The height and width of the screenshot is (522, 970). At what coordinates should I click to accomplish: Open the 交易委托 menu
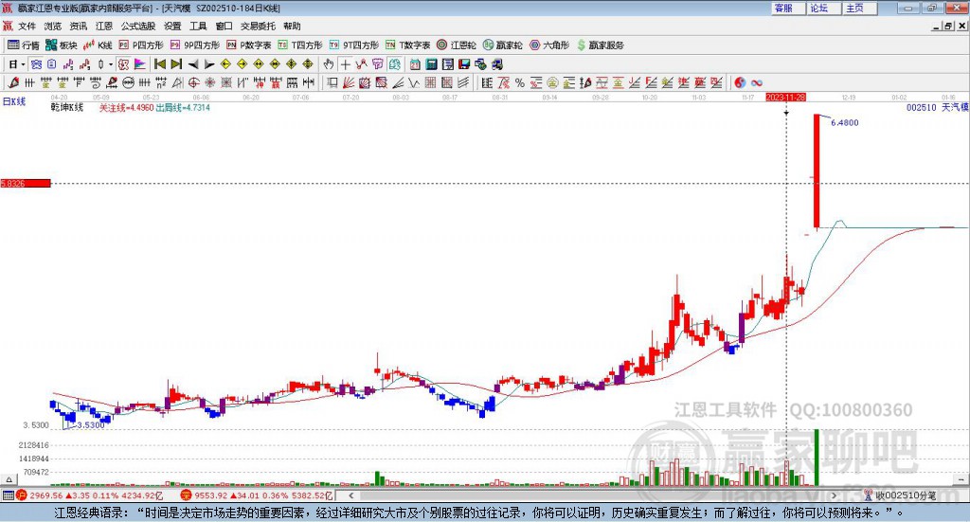(258, 26)
